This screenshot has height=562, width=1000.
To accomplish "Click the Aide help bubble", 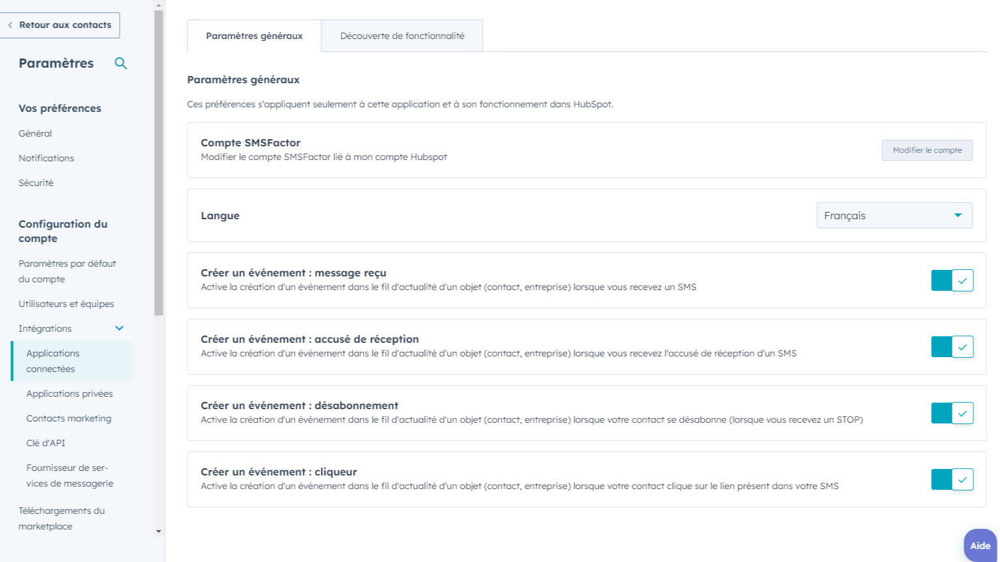I will [x=980, y=546].
